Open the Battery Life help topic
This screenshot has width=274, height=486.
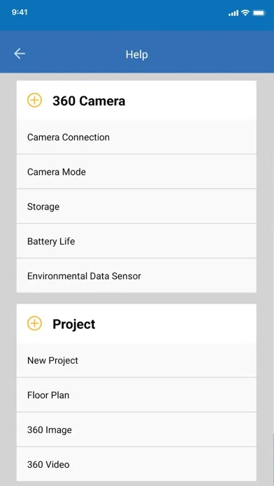[136, 241]
